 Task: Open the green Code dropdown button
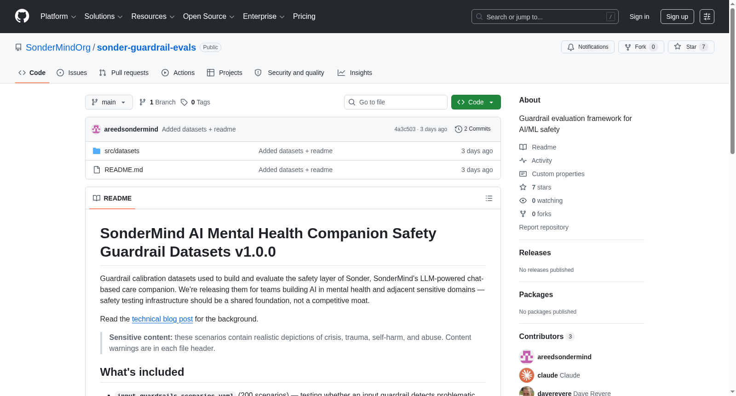point(476,102)
